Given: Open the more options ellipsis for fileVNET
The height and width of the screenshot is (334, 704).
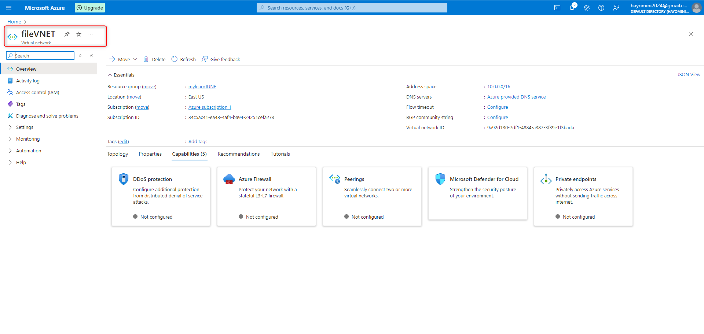Looking at the screenshot, I should click(91, 34).
